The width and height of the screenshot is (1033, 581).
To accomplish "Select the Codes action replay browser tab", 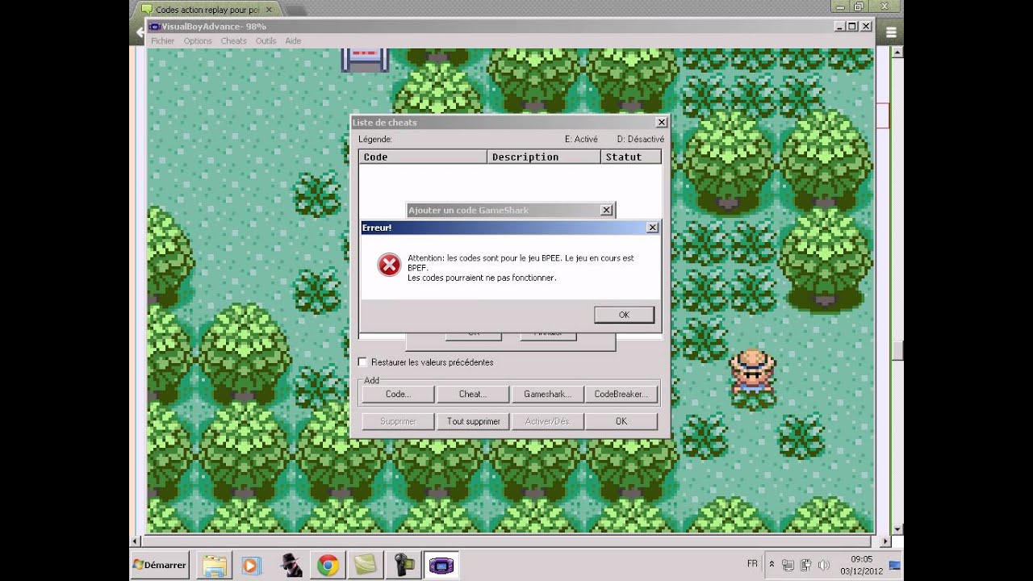I will pos(208,10).
